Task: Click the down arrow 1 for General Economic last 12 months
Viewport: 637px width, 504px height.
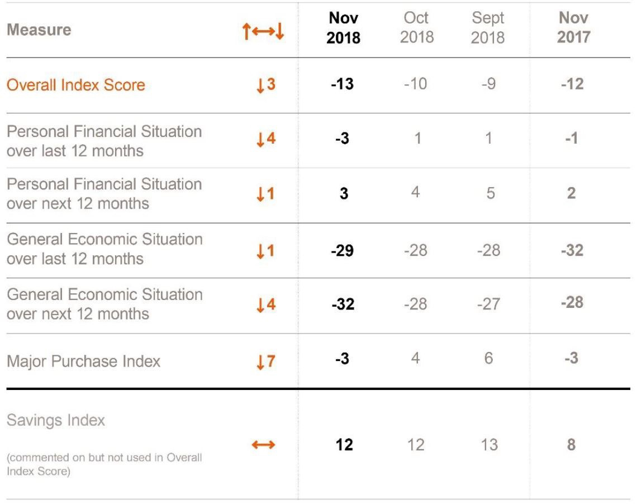Action: click(266, 250)
